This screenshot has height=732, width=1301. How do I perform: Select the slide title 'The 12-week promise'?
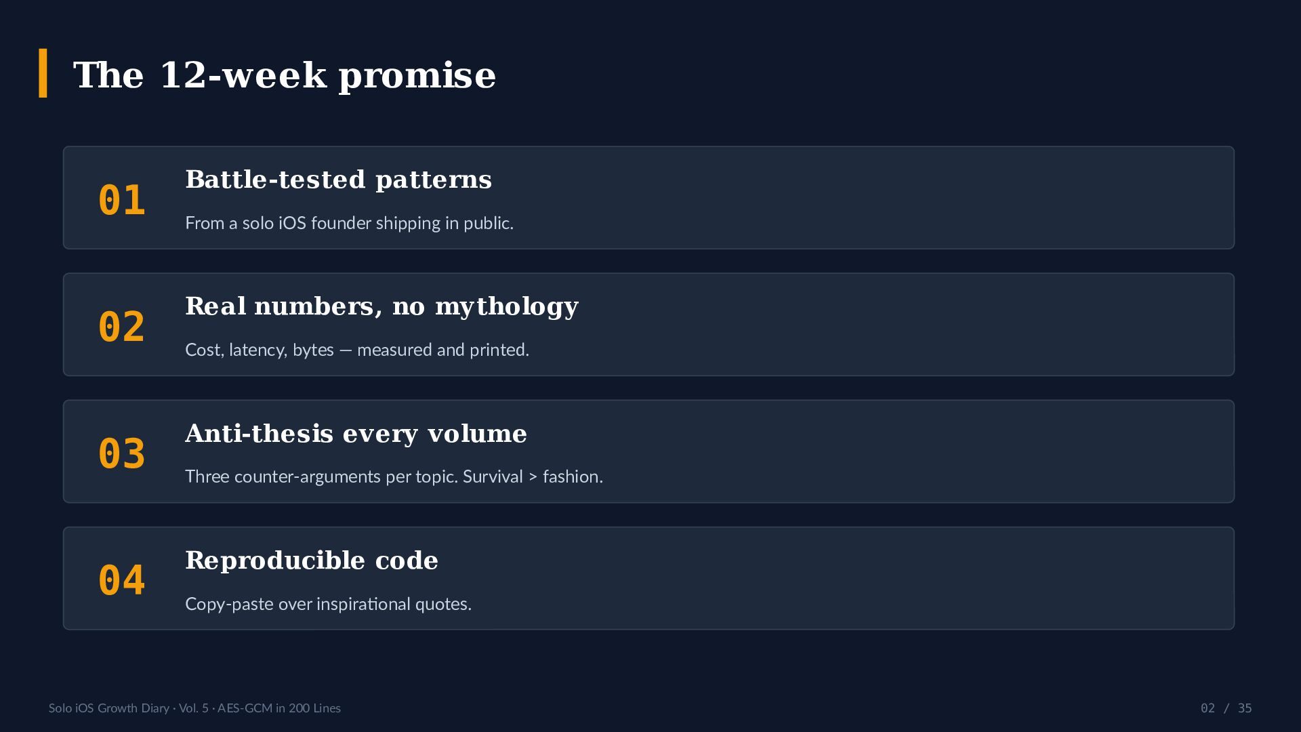pos(285,75)
